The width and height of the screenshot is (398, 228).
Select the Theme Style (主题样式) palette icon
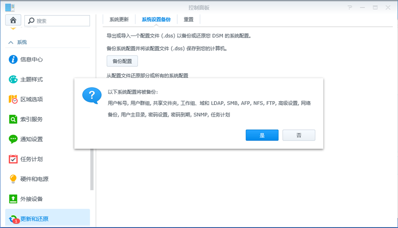13,80
